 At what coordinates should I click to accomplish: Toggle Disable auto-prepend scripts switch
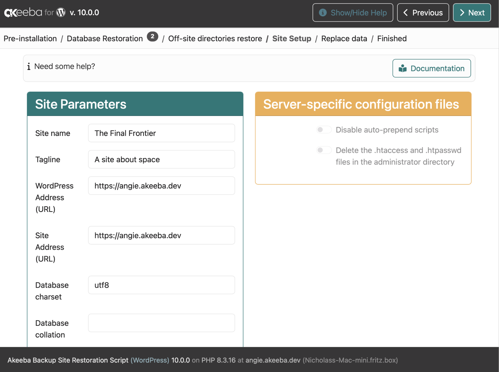(324, 130)
